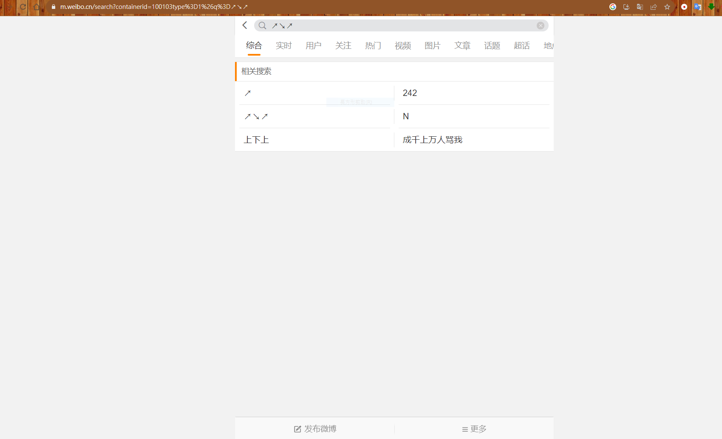Select the 话题 tab
This screenshot has width=722, height=439.
[492, 45]
